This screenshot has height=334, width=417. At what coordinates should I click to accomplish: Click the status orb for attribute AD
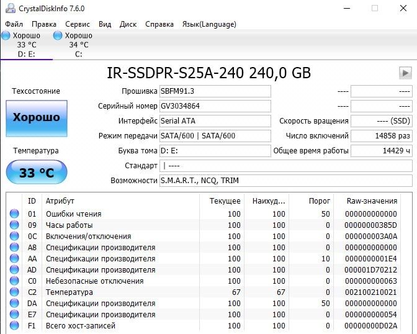click(14, 269)
